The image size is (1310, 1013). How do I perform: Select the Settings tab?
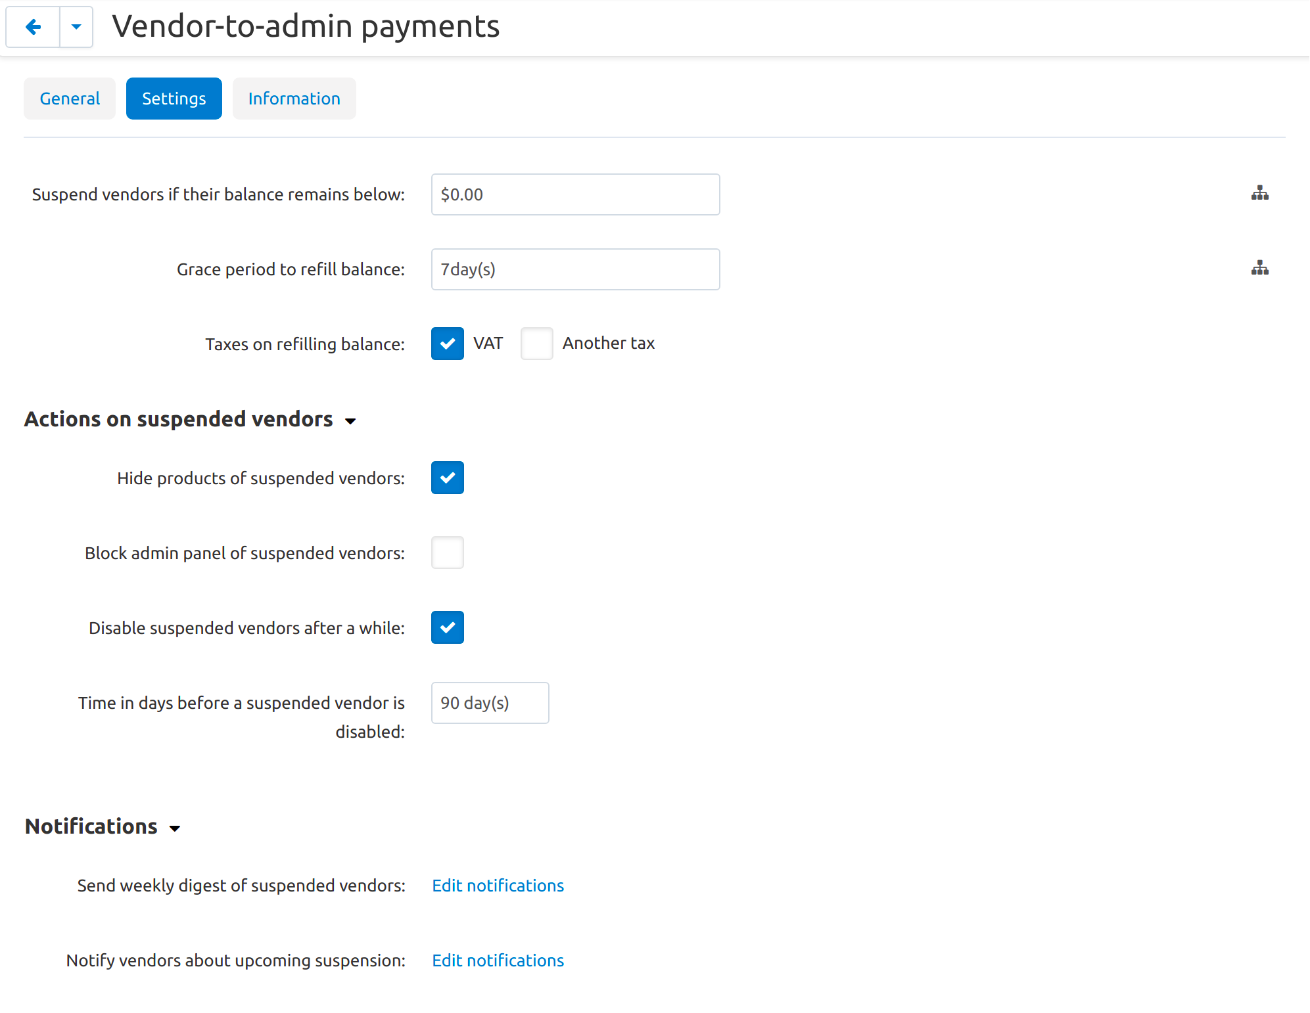(174, 99)
